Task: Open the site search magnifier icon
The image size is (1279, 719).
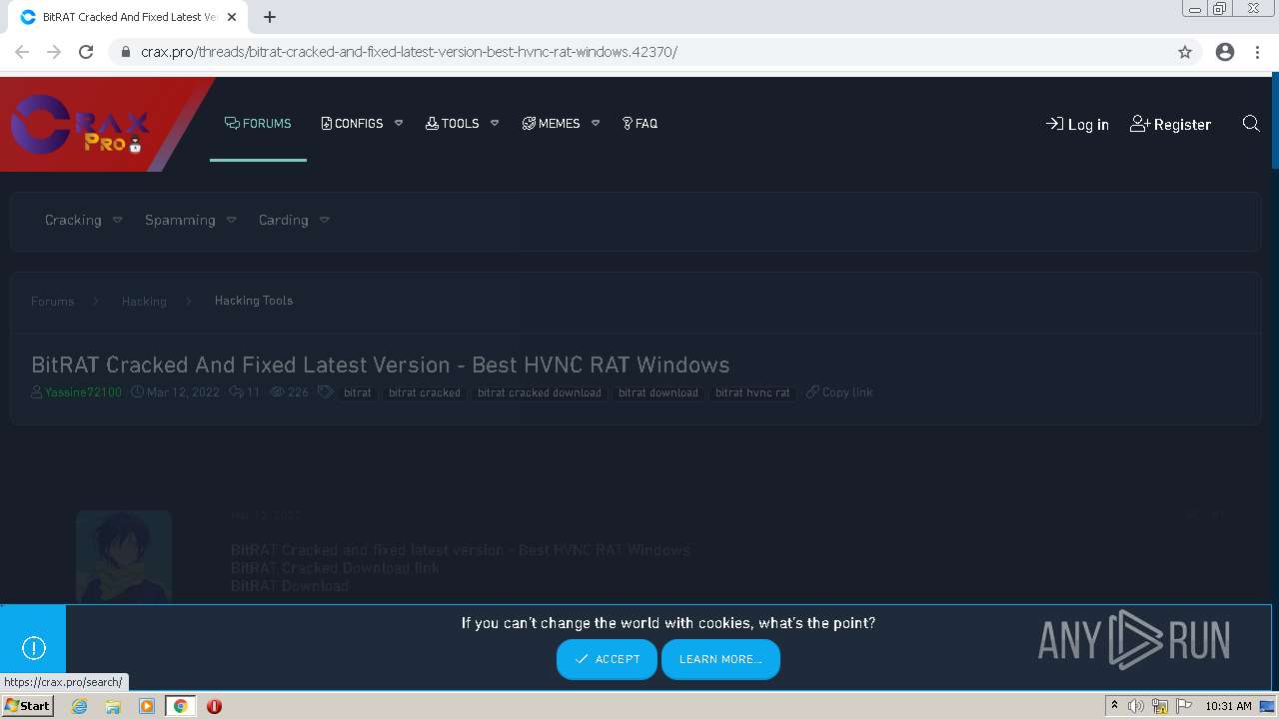Action: pos(1251,124)
